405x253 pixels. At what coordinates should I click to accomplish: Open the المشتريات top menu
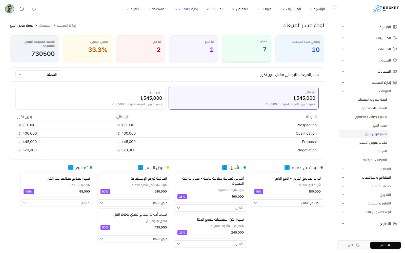(292, 9)
